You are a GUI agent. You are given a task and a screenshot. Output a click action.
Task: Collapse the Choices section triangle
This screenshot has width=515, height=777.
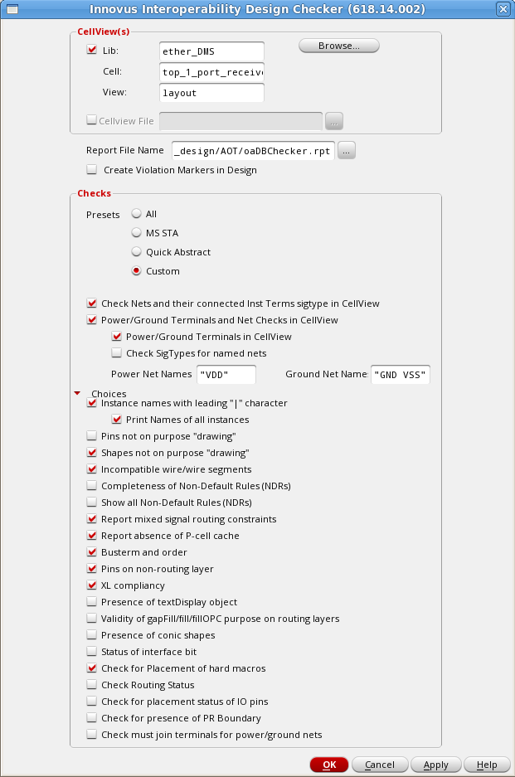(78, 393)
